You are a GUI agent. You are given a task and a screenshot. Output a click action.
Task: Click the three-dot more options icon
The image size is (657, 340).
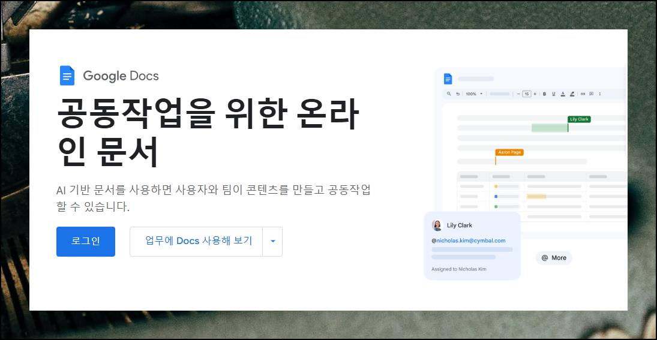[599, 94]
